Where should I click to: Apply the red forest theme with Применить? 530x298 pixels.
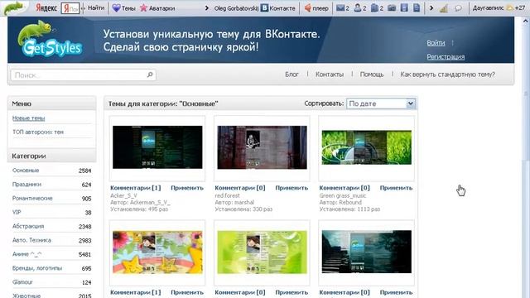pyautogui.click(x=291, y=188)
